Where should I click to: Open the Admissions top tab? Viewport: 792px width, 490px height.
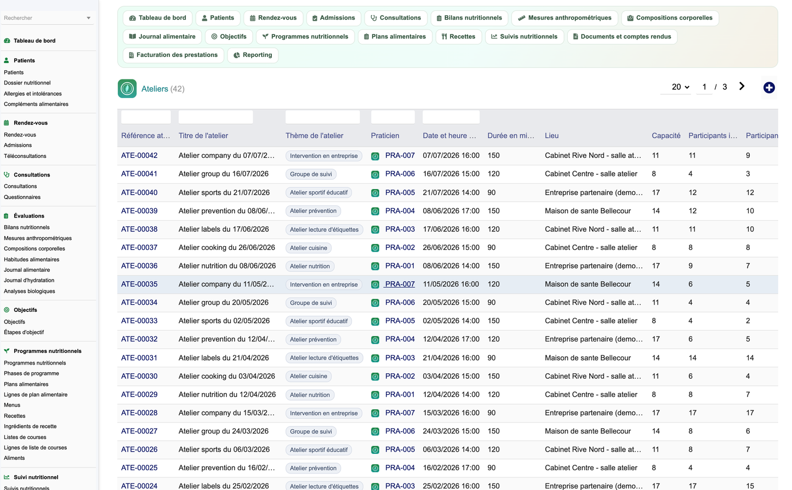(334, 18)
